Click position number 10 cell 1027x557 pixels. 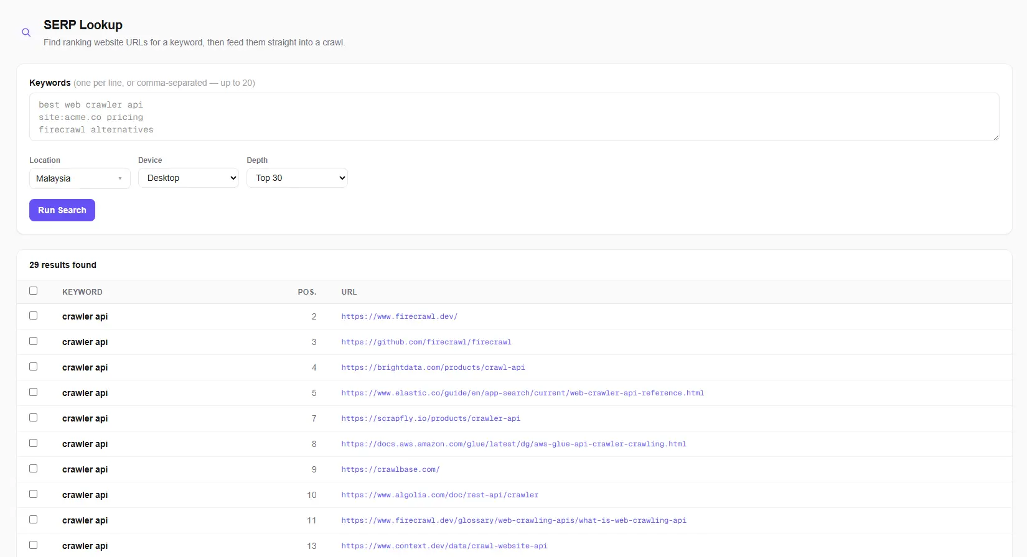click(312, 495)
